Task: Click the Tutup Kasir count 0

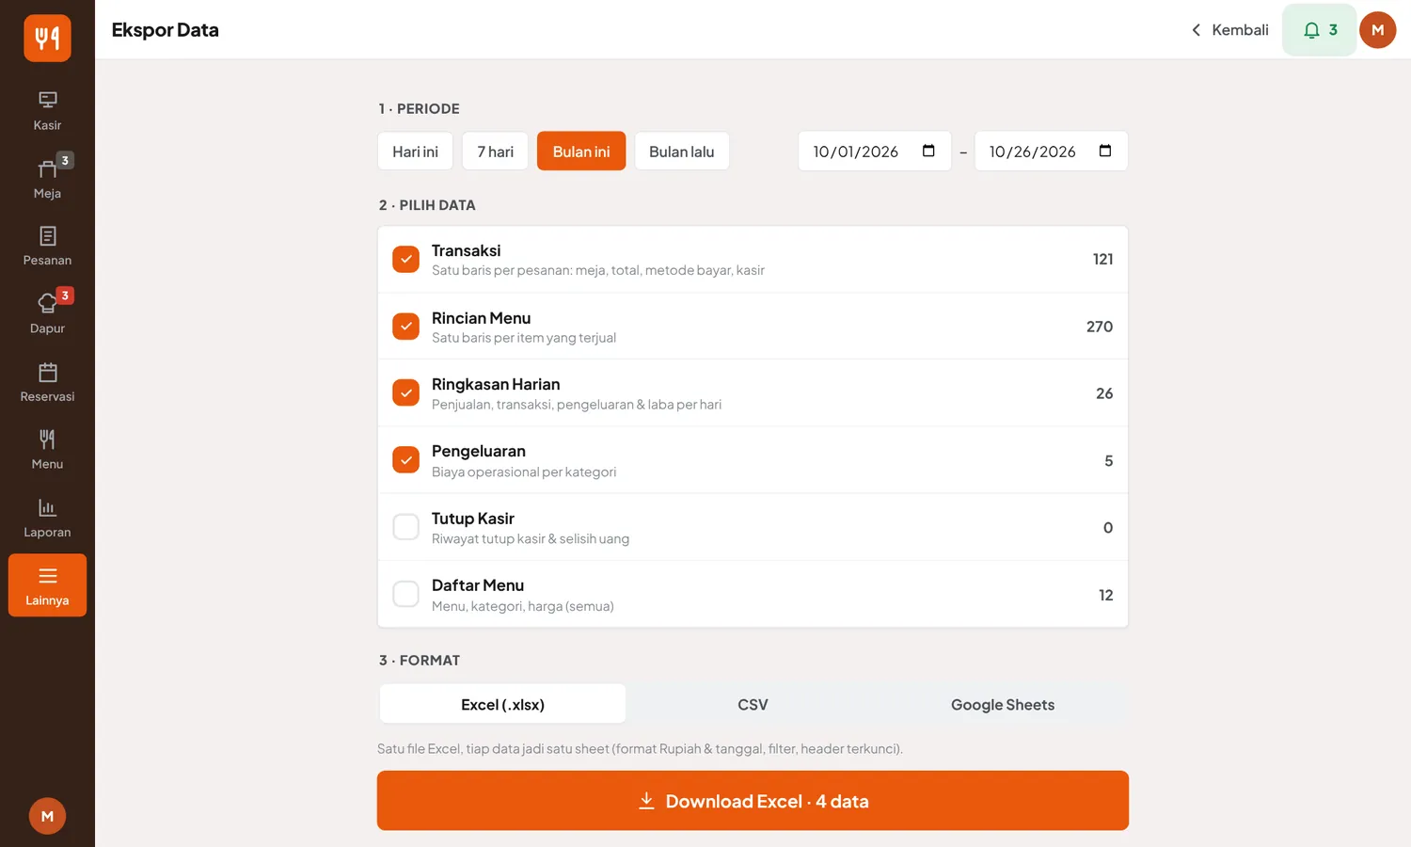Action: [x=1108, y=528]
